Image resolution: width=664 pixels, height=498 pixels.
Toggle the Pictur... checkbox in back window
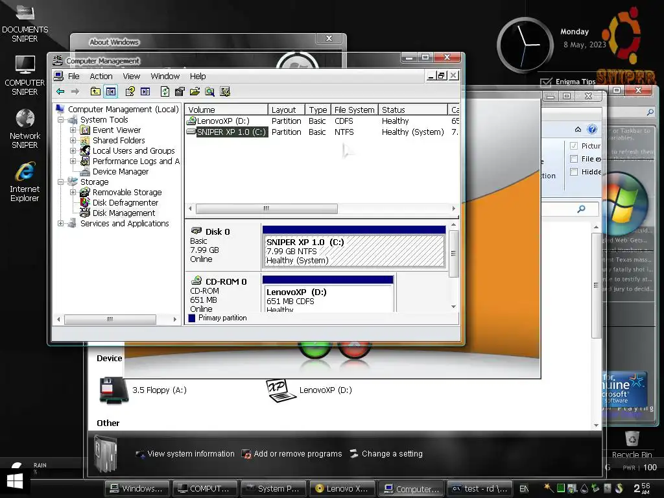[574, 146]
